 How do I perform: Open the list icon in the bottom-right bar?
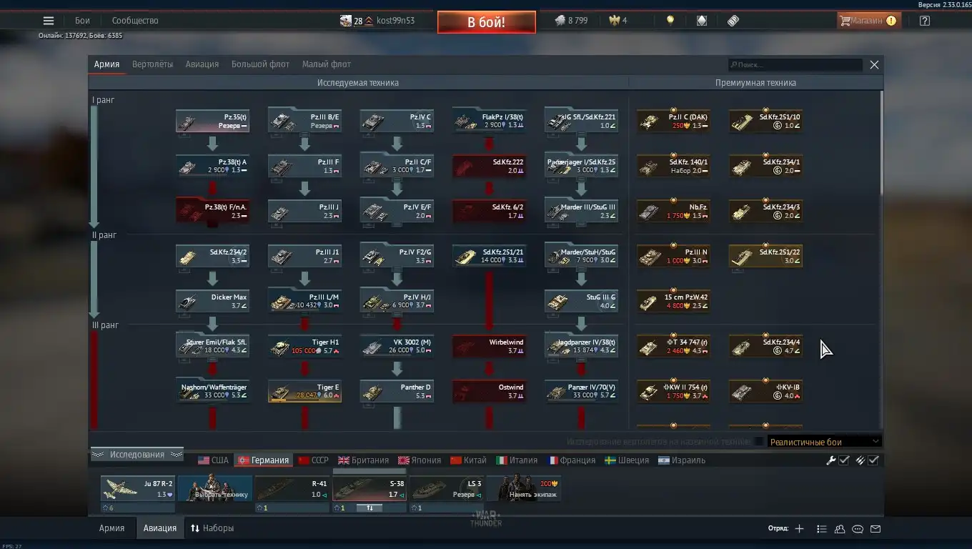tap(822, 529)
